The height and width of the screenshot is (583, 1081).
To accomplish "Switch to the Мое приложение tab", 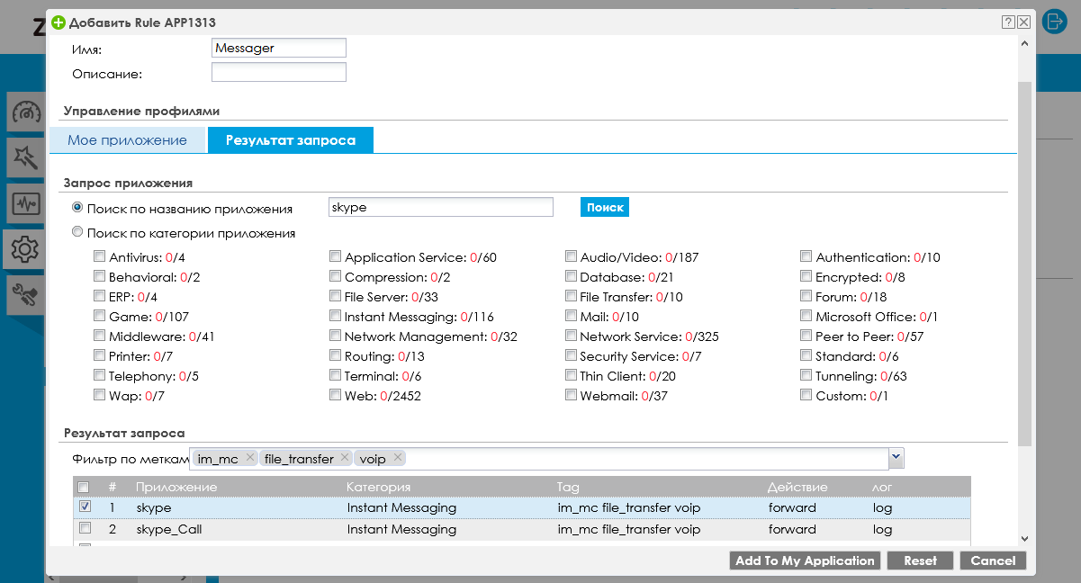I will [x=128, y=140].
